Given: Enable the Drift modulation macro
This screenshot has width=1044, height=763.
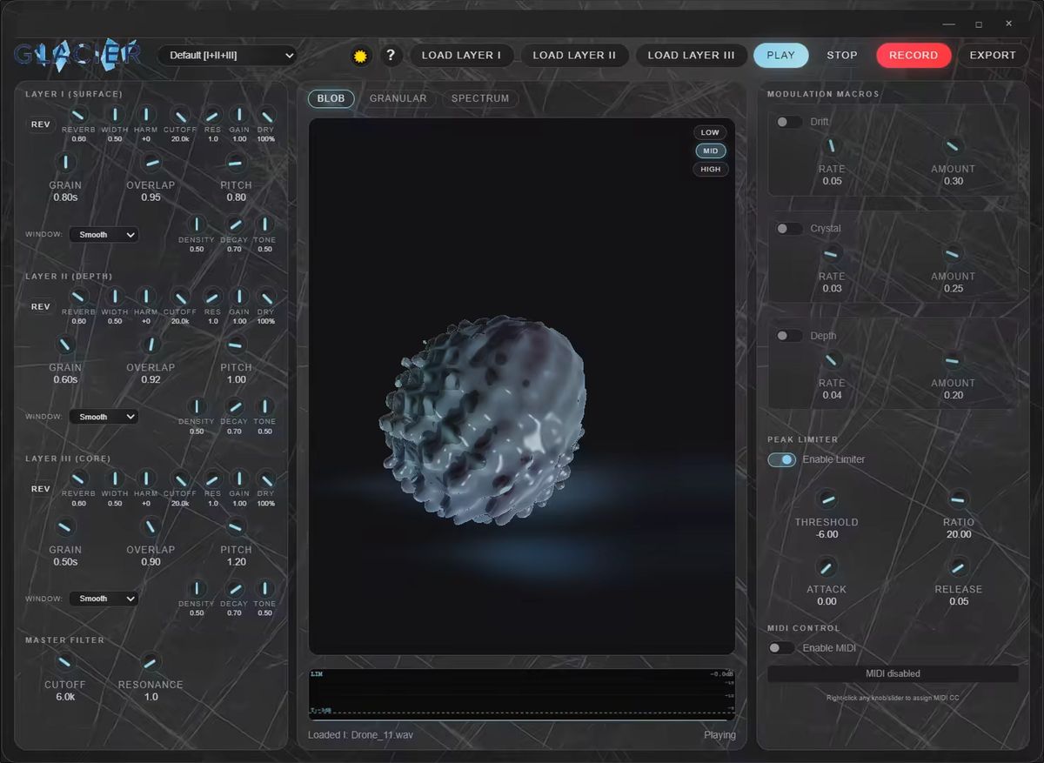Looking at the screenshot, I should 789,121.
